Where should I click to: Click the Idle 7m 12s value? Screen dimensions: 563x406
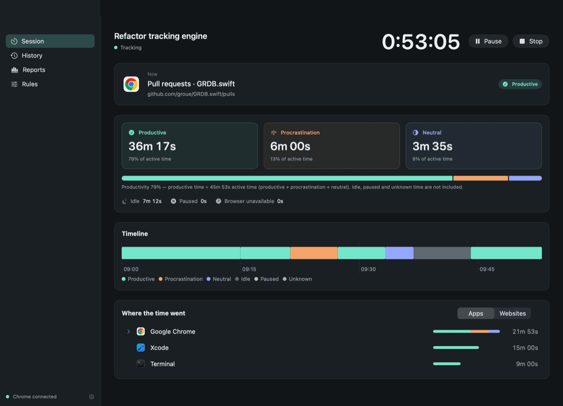152,201
